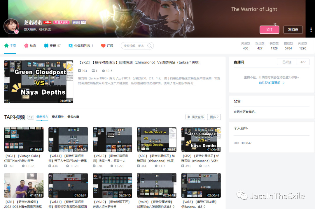Click the 发消息 send message button
Image resolution: width=315 pixels, height=209 pixels.
point(293,30)
